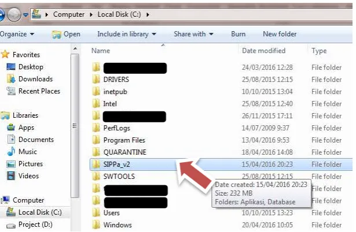Click the SIPPa_v2 folder name
The image size is (356, 232).
[116, 164]
